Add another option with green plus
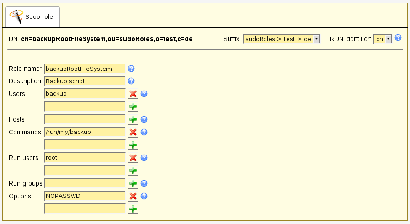The width and height of the screenshot is (410, 224). point(133,209)
